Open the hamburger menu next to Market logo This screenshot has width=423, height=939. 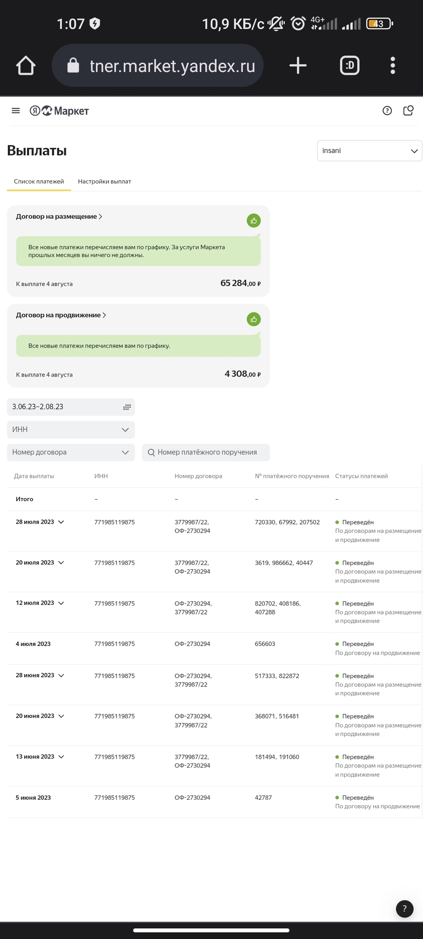[x=16, y=110]
